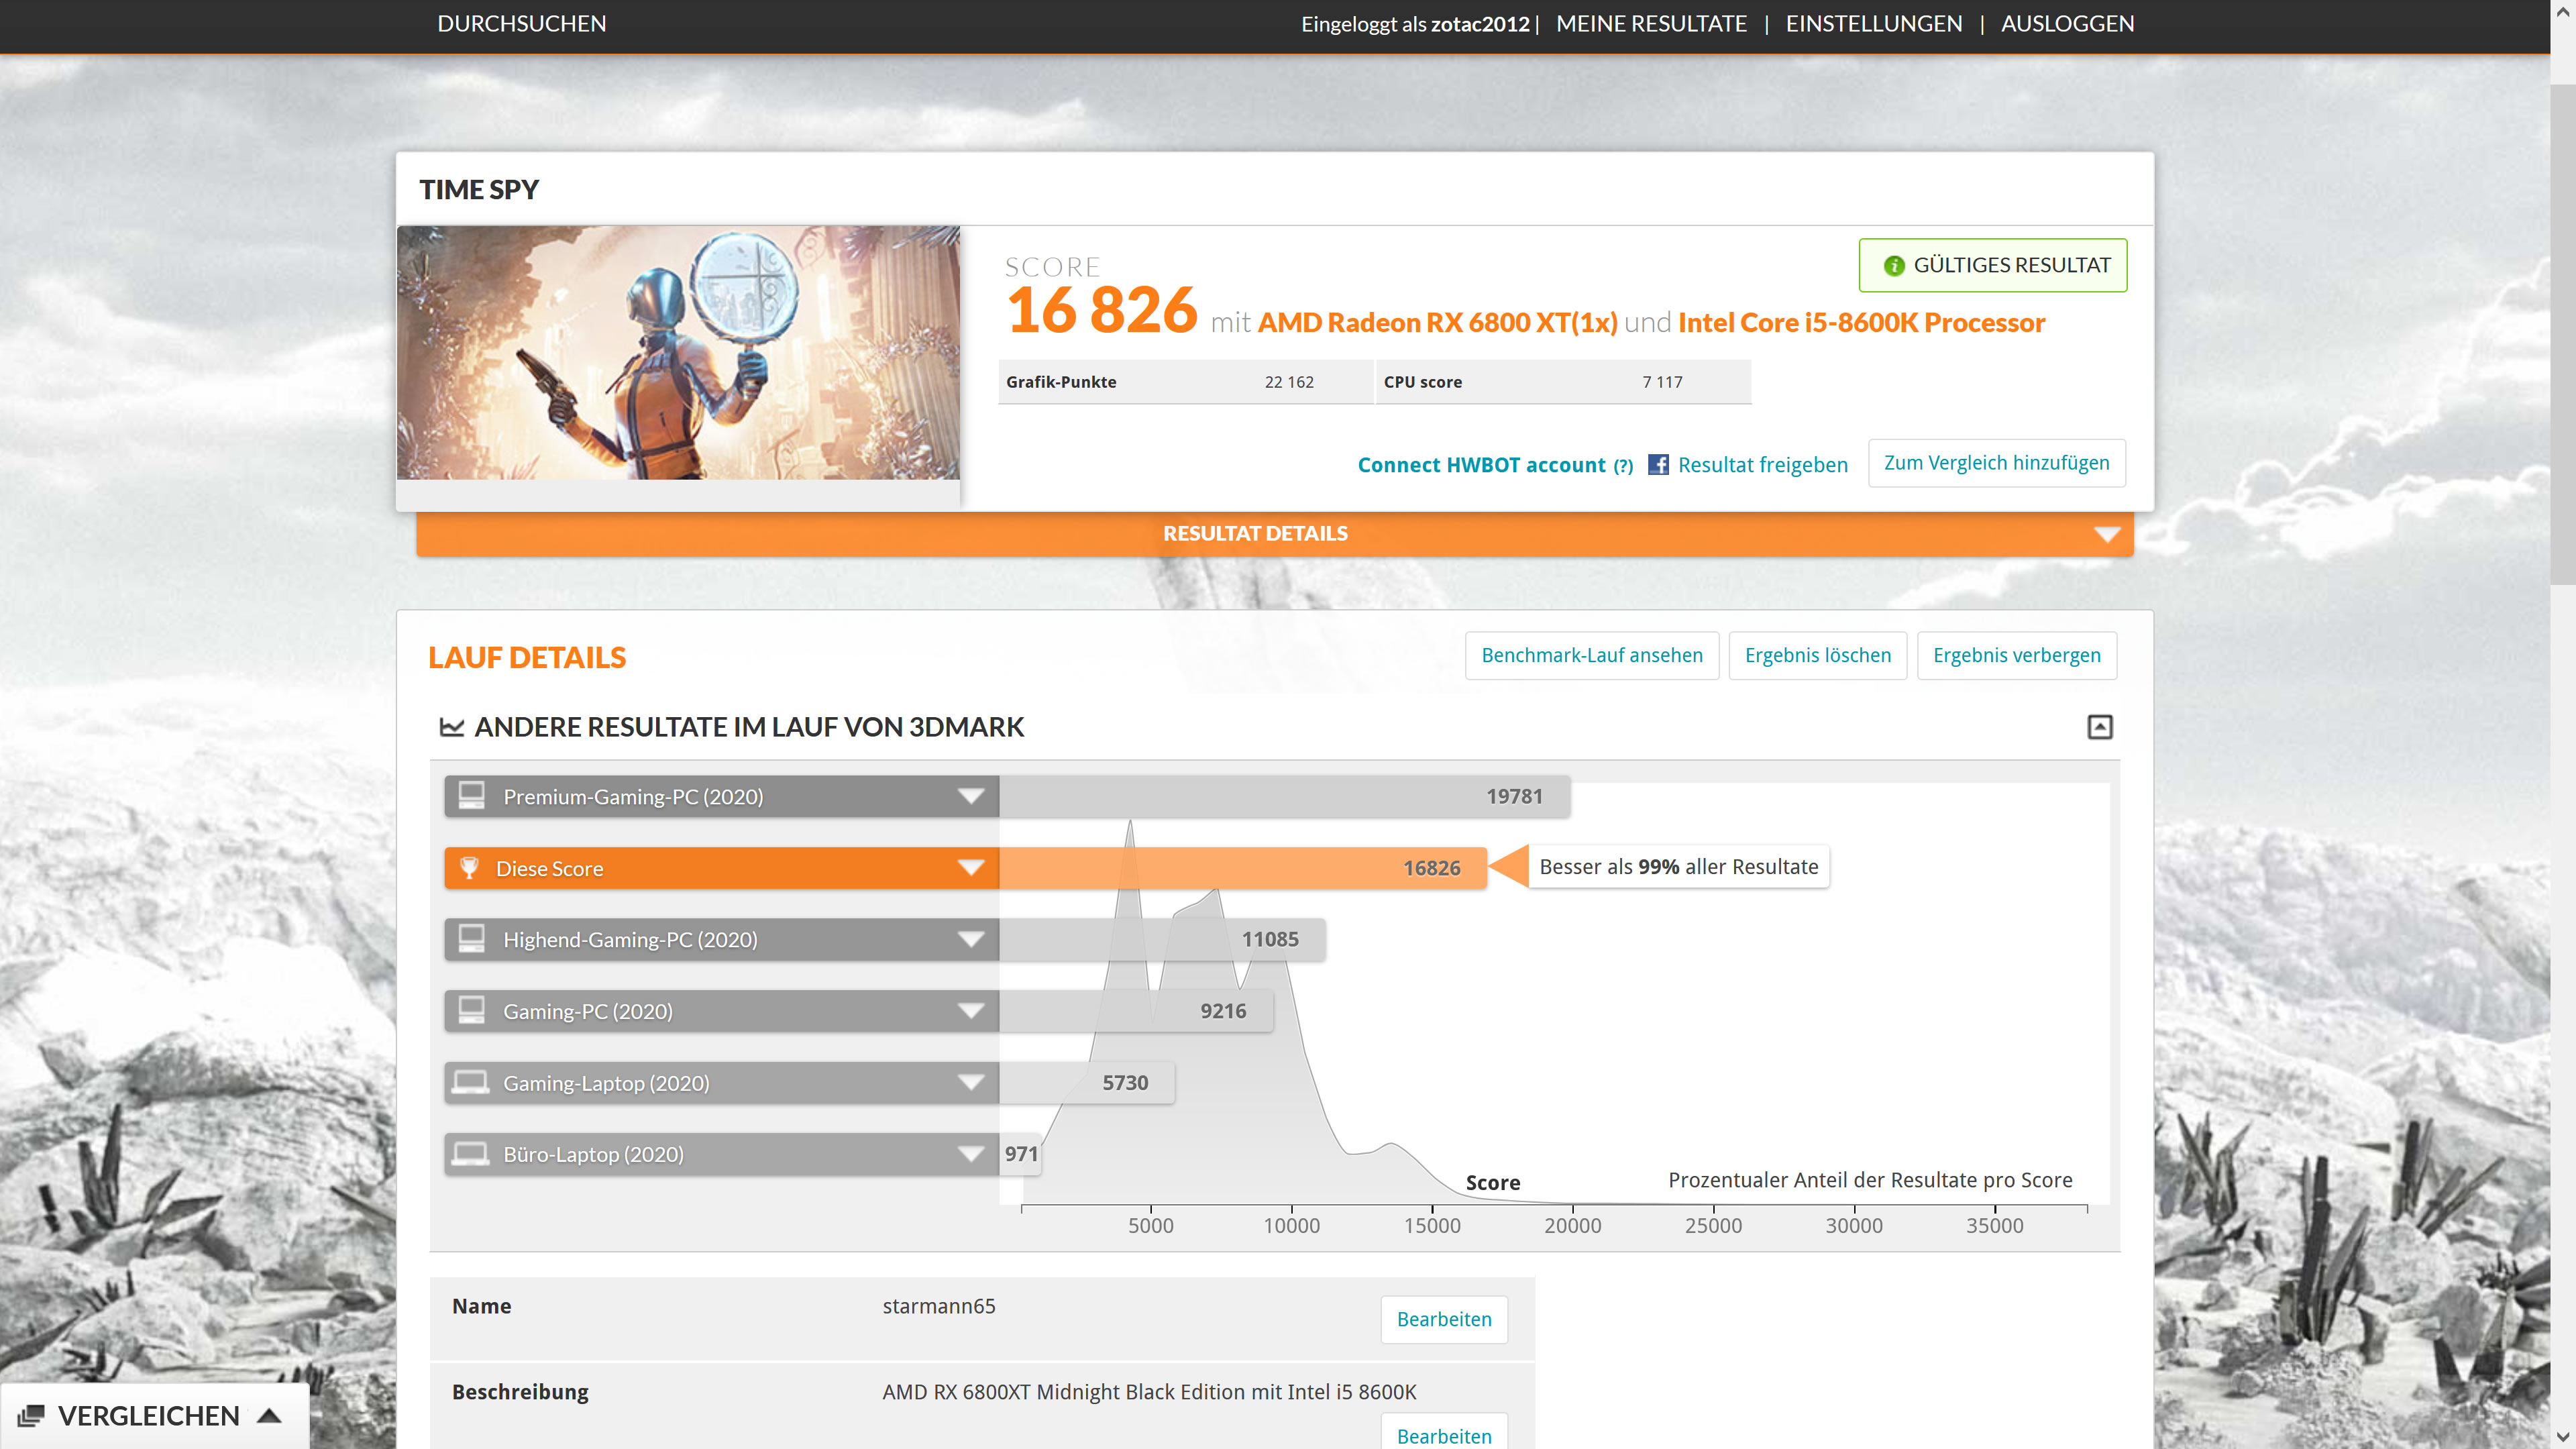Select the laptop icon for Gaming-Laptop (2020)

(x=471, y=1082)
